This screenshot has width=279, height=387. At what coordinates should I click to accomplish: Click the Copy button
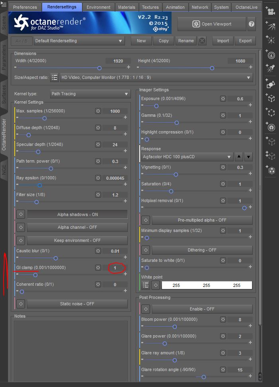(x=164, y=41)
